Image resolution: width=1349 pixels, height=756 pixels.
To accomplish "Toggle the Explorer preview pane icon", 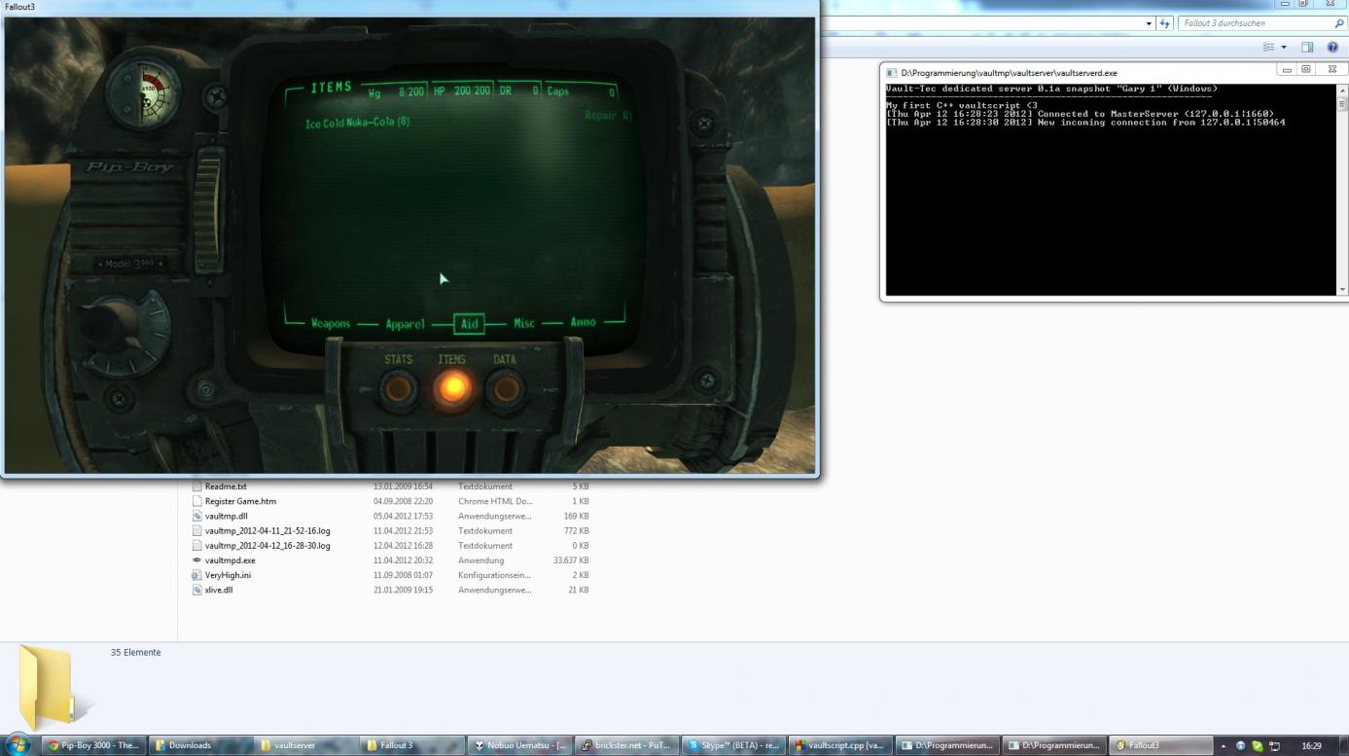I will click(x=1307, y=47).
